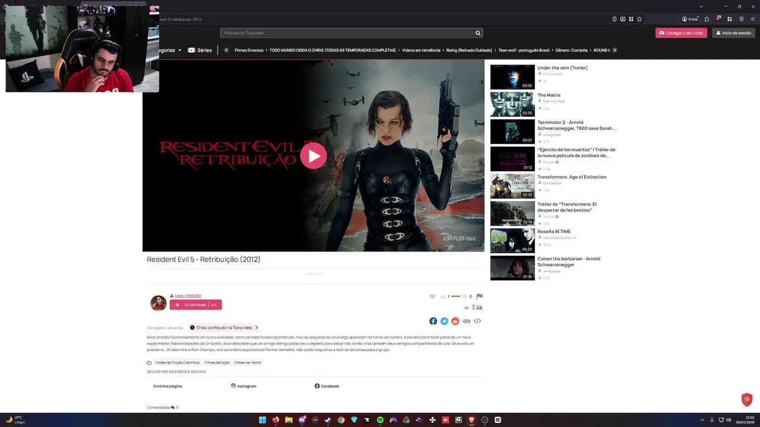This screenshot has width=760, height=427.
Task: Open the embed code icon
Action: (x=477, y=321)
